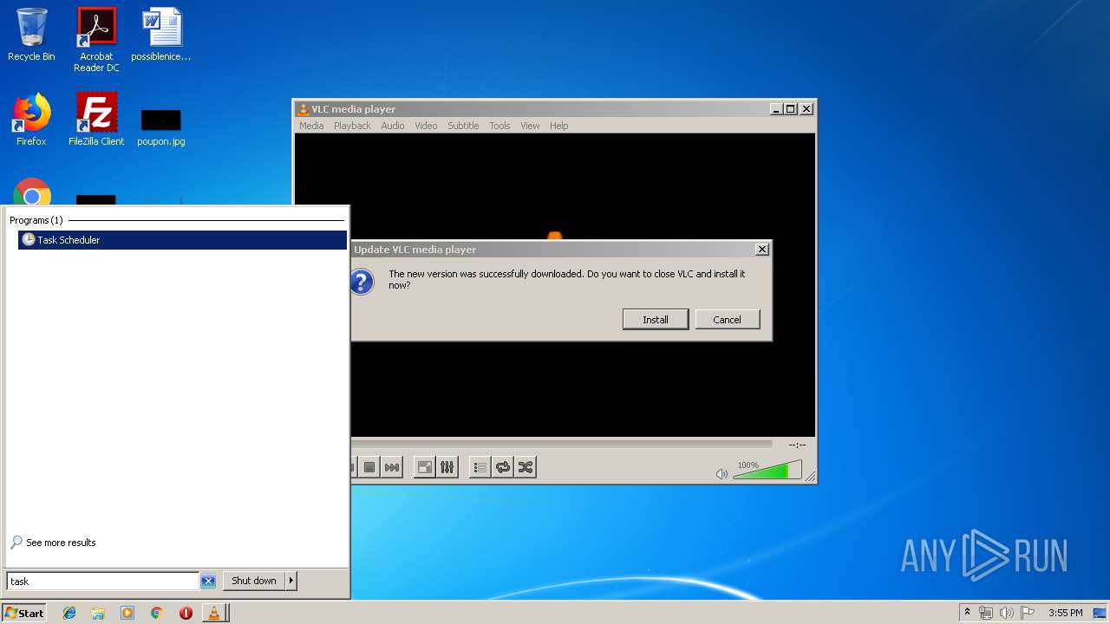Minimize the VLC media player window

click(775, 109)
